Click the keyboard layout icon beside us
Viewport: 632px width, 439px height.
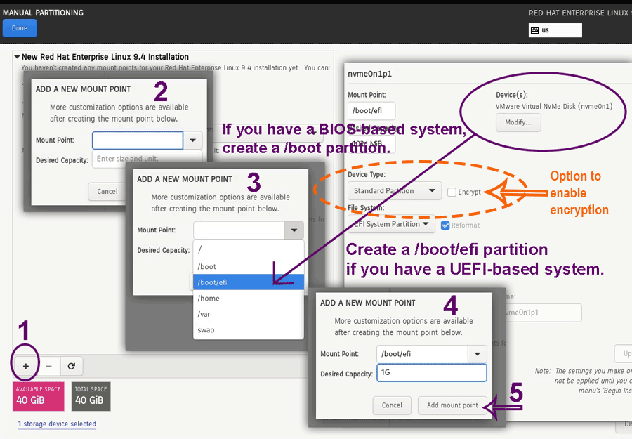(535, 30)
